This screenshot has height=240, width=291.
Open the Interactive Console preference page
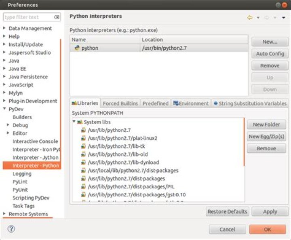click(x=35, y=141)
